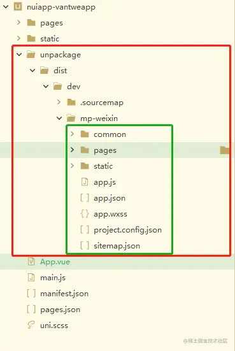Expand the top-level static folder
Image resolution: width=235 pixels, height=351 pixels.
coord(19,38)
